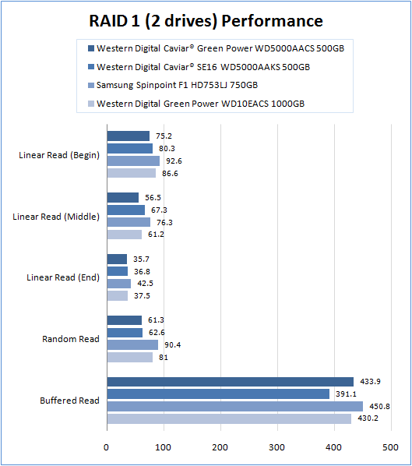Click data label 433.9
412x466 pixels.
click(x=371, y=382)
